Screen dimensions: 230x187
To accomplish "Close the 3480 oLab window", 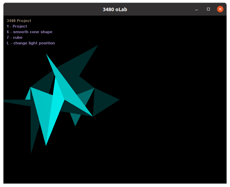I will pyautogui.click(x=220, y=9).
